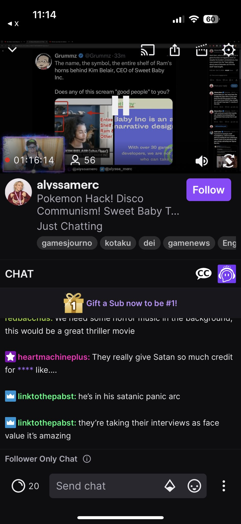This screenshot has width=241, height=524.
Task: Toggle closed captions CC button
Action: click(204, 274)
